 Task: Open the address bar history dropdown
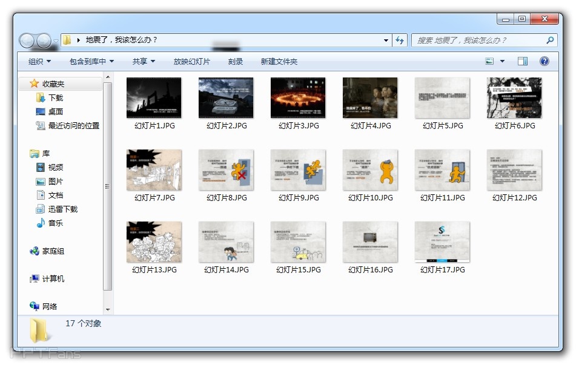[x=386, y=41]
